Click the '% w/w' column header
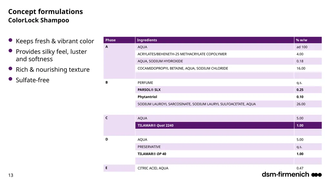330x185 pixels. (308, 40)
